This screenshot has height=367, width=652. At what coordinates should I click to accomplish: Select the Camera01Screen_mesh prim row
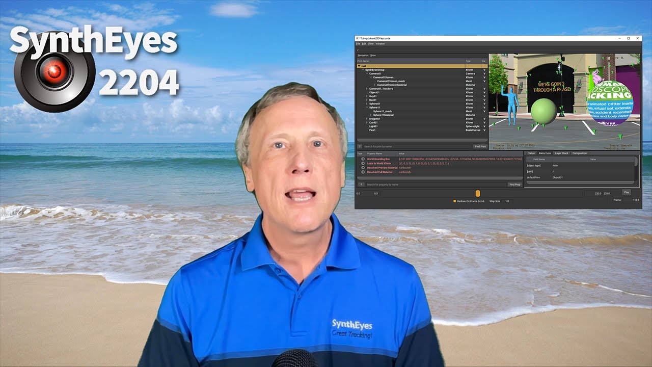point(422,81)
